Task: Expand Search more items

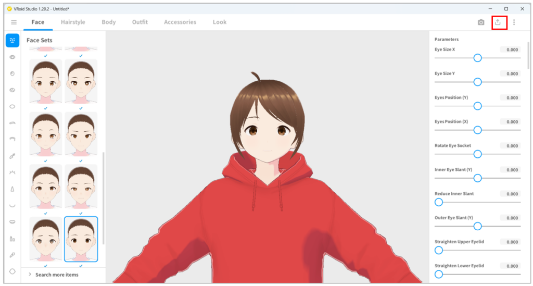Action: (57, 275)
